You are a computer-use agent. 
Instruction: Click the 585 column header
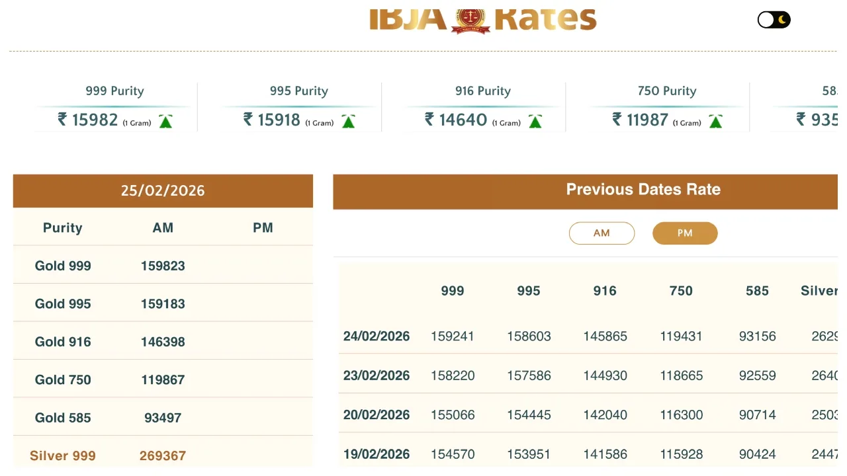tap(757, 291)
